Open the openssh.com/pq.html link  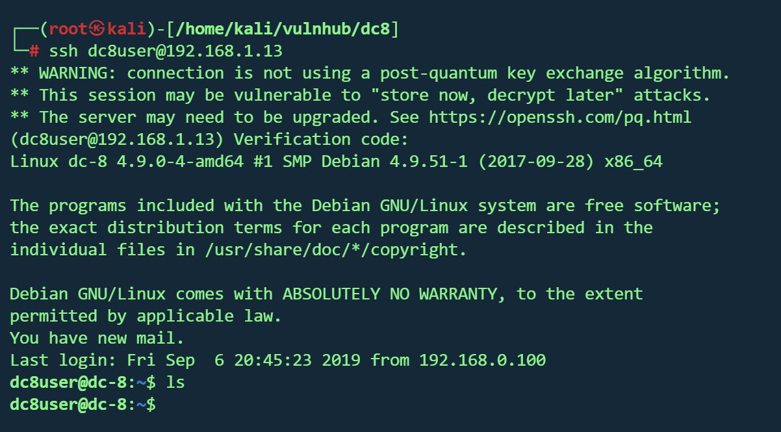pyautogui.click(x=559, y=118)
